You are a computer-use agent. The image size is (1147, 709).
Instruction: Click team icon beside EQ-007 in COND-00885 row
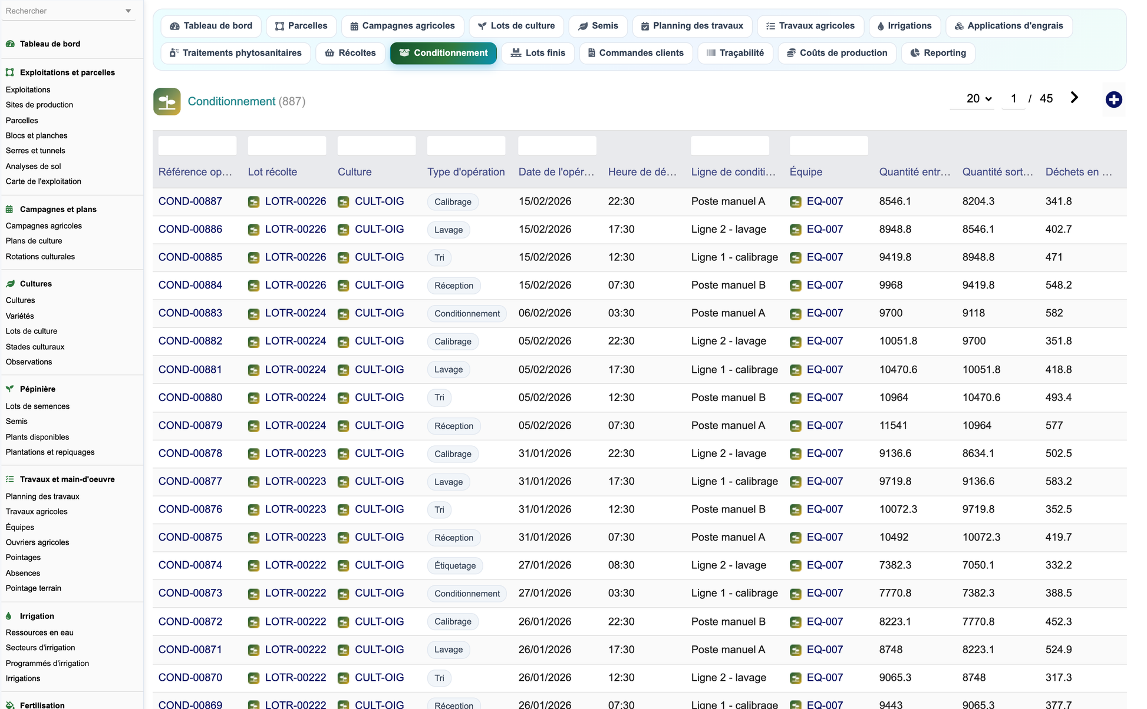pyautogui.click(x=796, y=258)
